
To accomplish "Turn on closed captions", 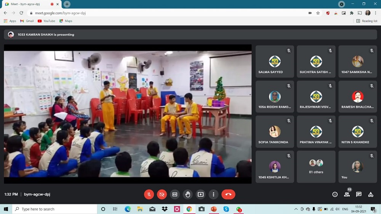I will click(x=175, y=194).
